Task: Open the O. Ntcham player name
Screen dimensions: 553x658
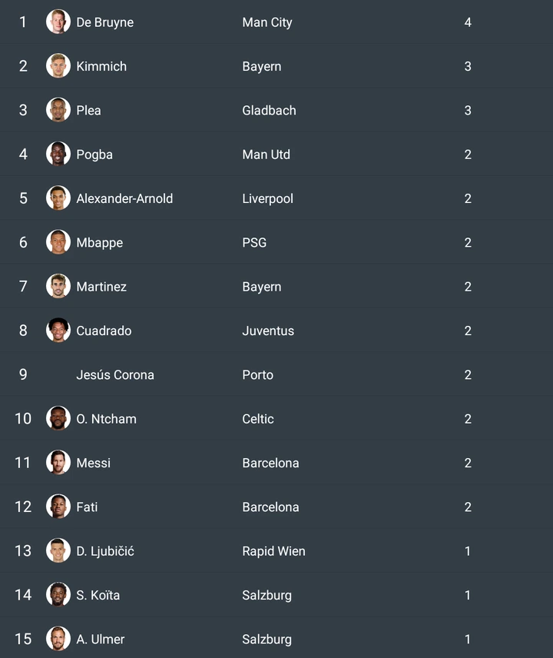Action: [x=106, y=419]
